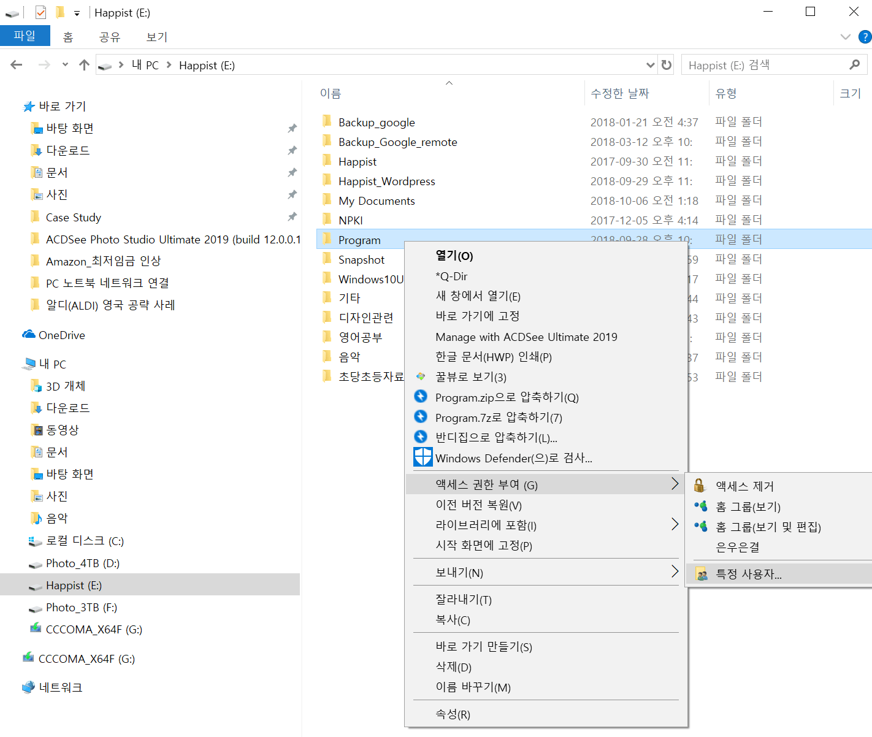Open the Include in library submenu
Screen dimensions: 872x737
(675, 525)
